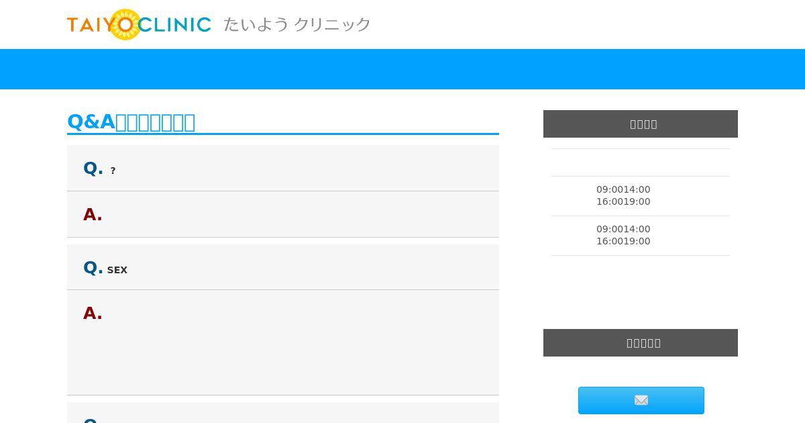Image resolution: width=805 pixels, height=423 pixels.
Task: Click the envelope icon on the blue button
Action: click(x=641, y=400)
